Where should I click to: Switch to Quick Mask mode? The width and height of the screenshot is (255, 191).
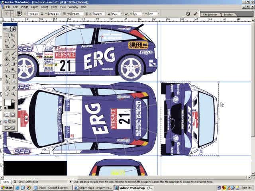click(x=13, y=115)
